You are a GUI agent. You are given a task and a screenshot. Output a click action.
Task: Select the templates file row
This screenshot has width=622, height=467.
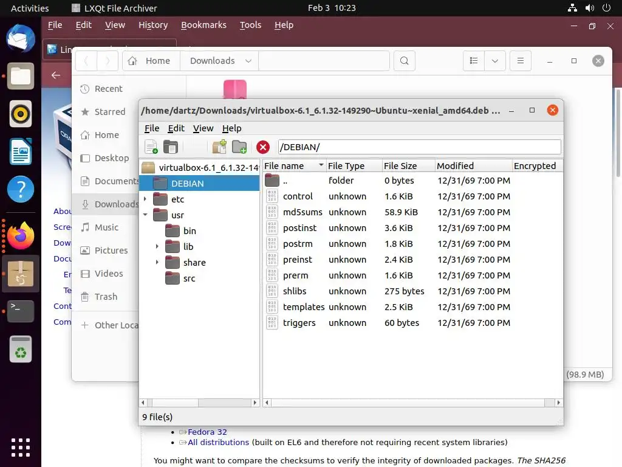pos(387,307)
